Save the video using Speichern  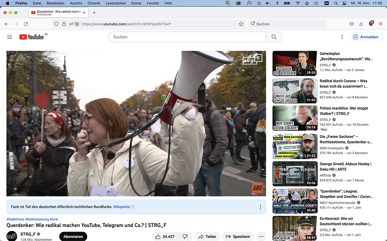238,236
